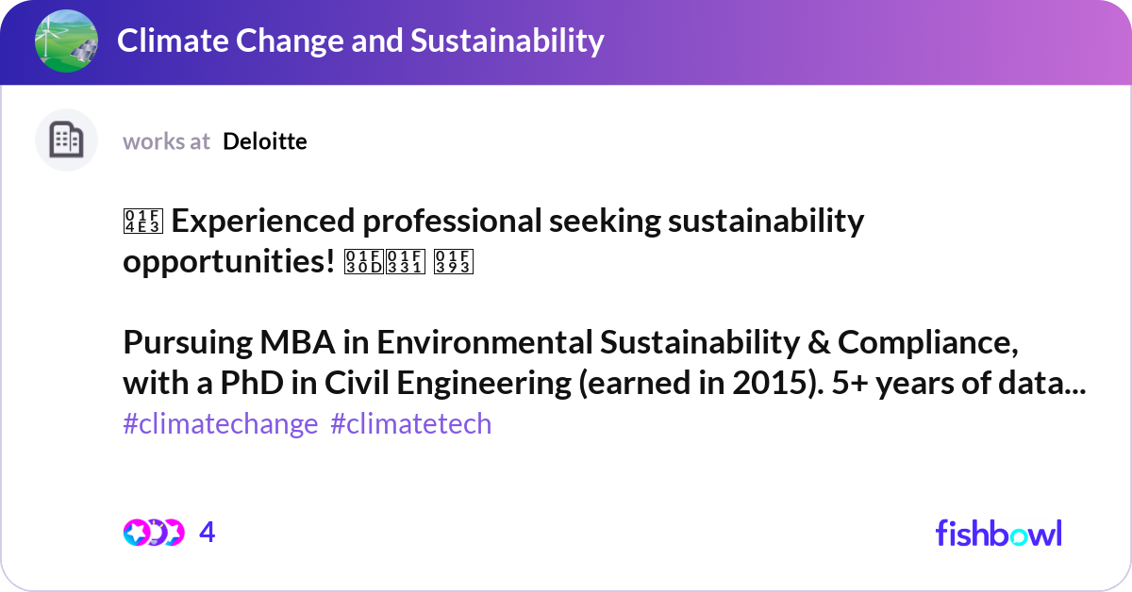Click the first star reaction icon
Screen dimensions: 1132x592
(136, 532)
